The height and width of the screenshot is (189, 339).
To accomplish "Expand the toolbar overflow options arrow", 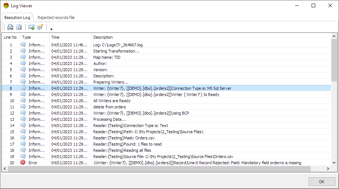I will [51, 29].
